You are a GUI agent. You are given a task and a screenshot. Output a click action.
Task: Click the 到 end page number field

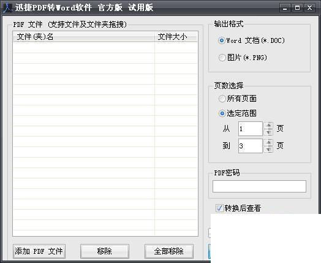pyautogui.click(x=250, y=146)
